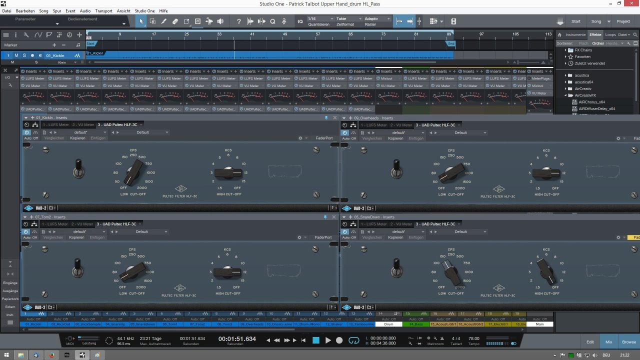Switch to the Instrumente browser tab
The width and height of the screenshot is (640, 360).
click(575, 34)
